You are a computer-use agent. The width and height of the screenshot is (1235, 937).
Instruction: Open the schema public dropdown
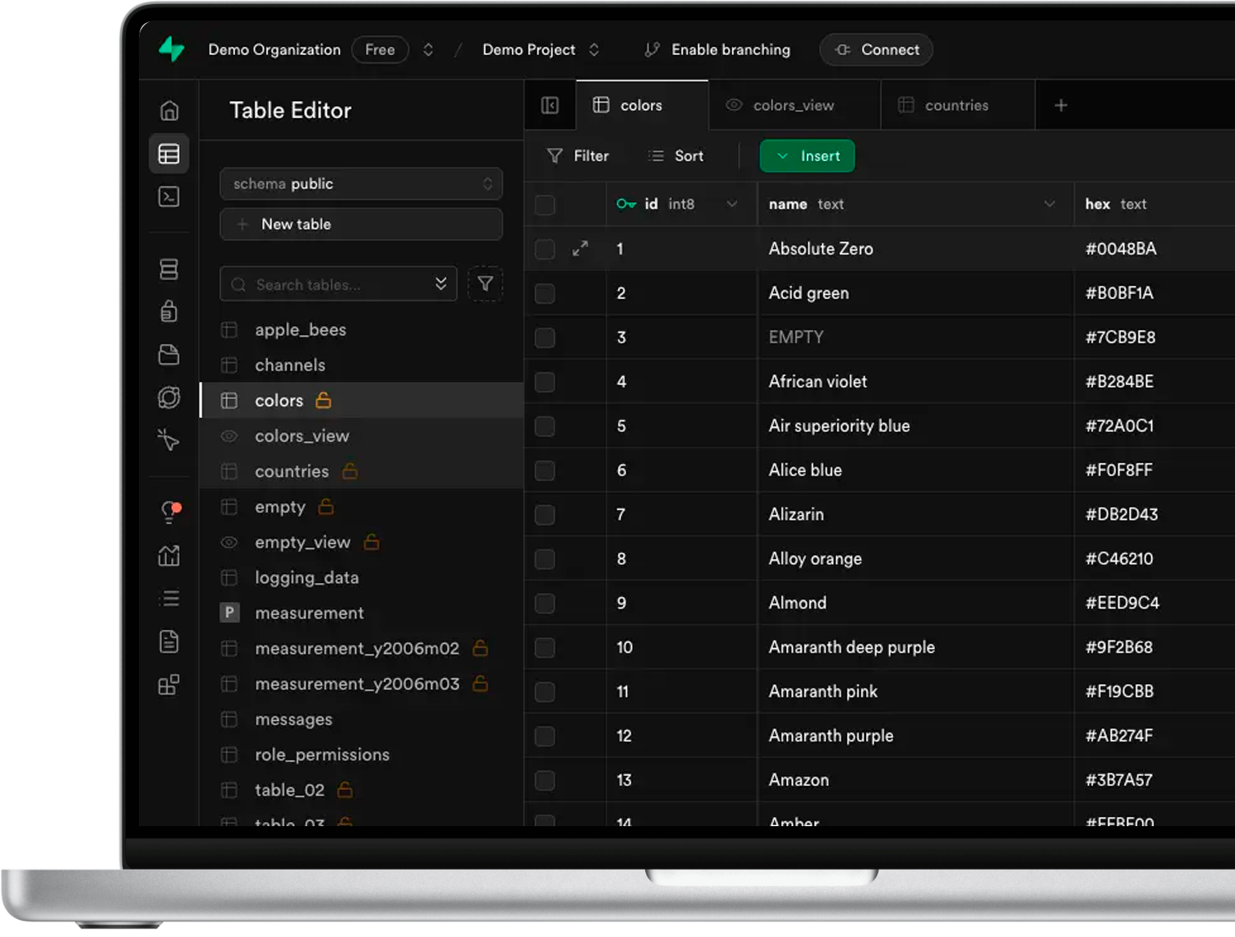[361, 184]
